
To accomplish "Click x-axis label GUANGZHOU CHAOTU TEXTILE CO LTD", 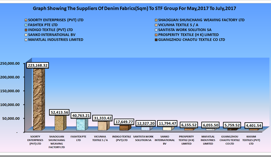I will [x=230, y=140].
